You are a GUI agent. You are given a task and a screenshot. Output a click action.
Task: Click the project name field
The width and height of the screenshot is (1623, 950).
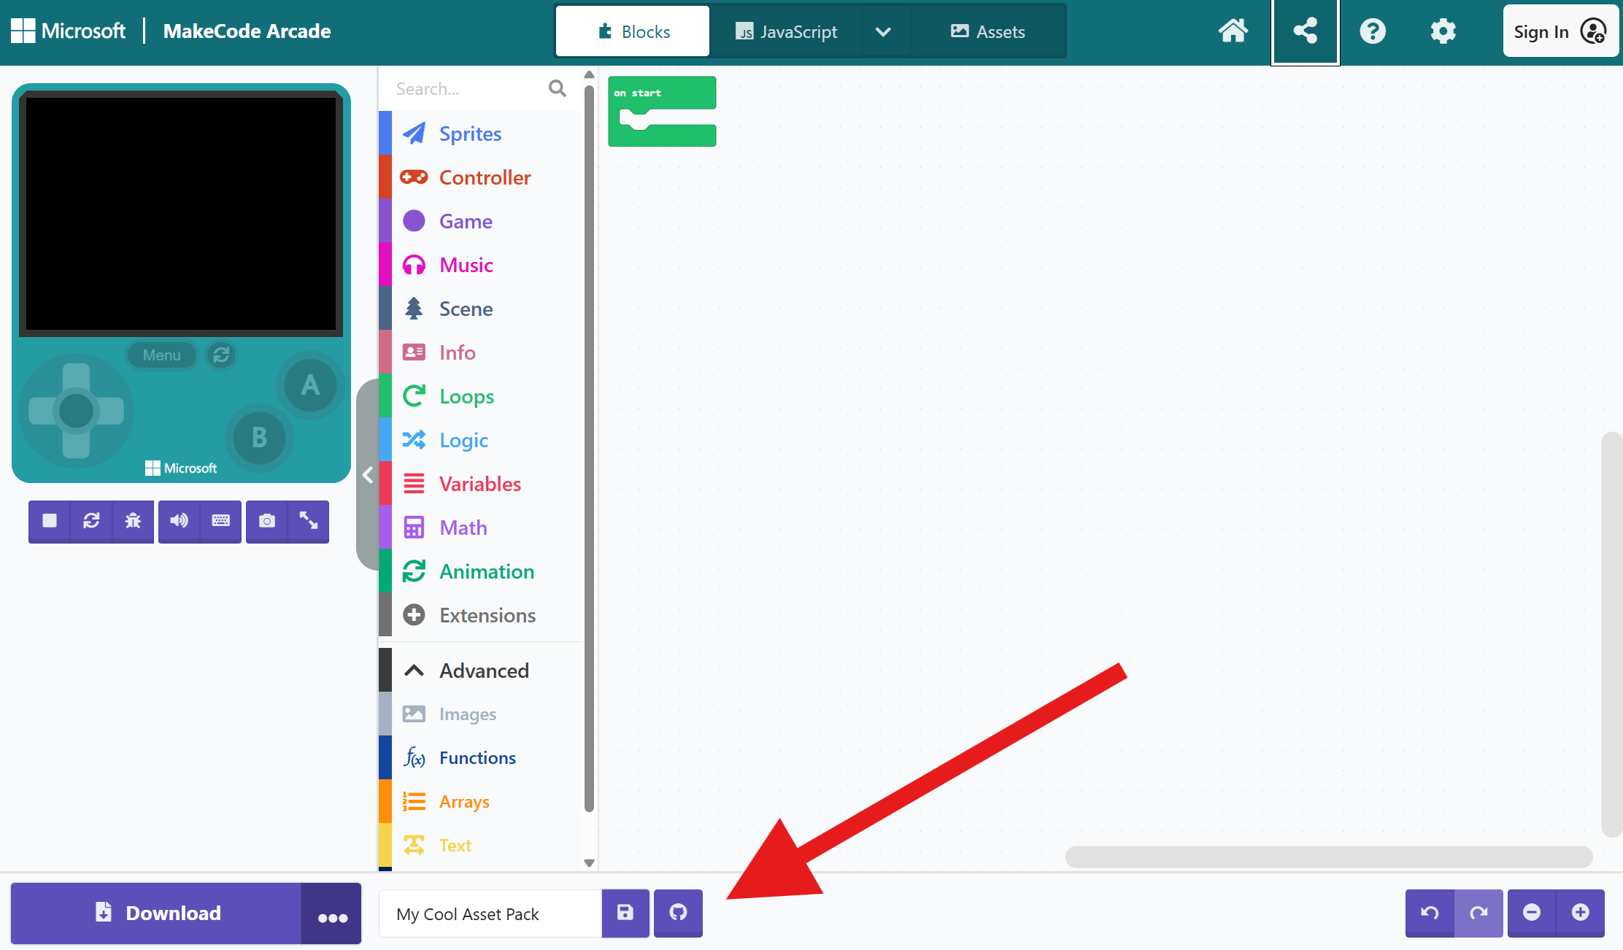(490, 914)
